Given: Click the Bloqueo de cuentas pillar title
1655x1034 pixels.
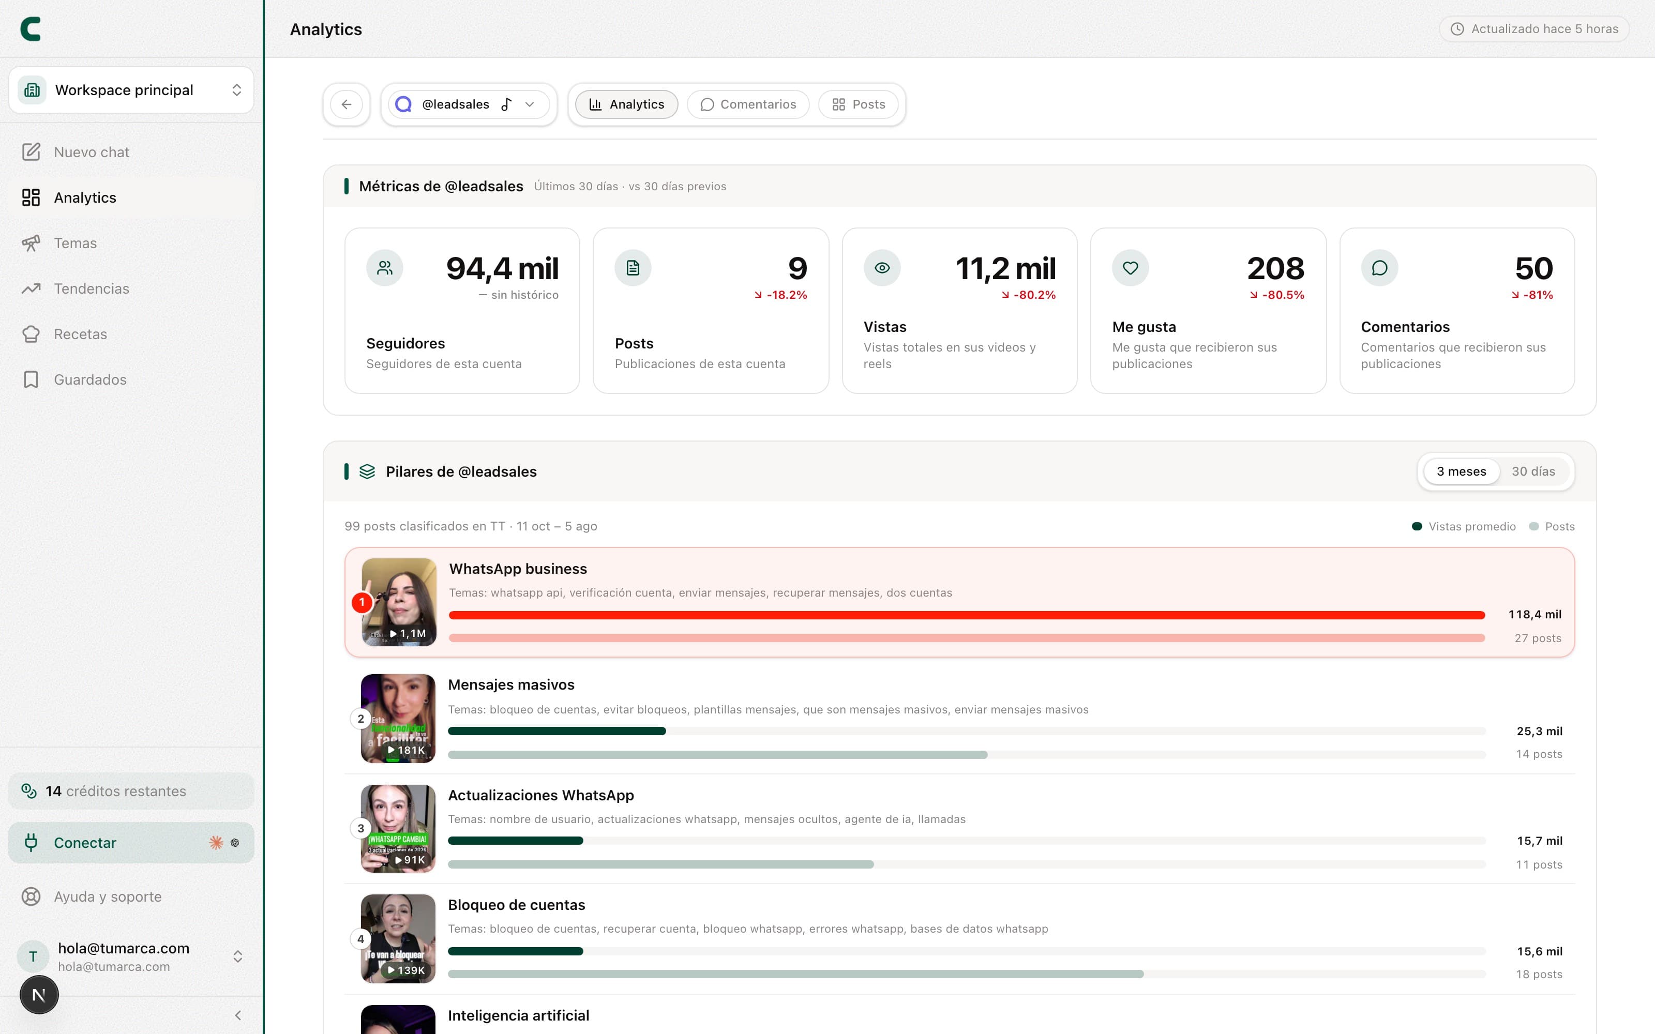Looking at the screenshot, I should pos(516,905).
